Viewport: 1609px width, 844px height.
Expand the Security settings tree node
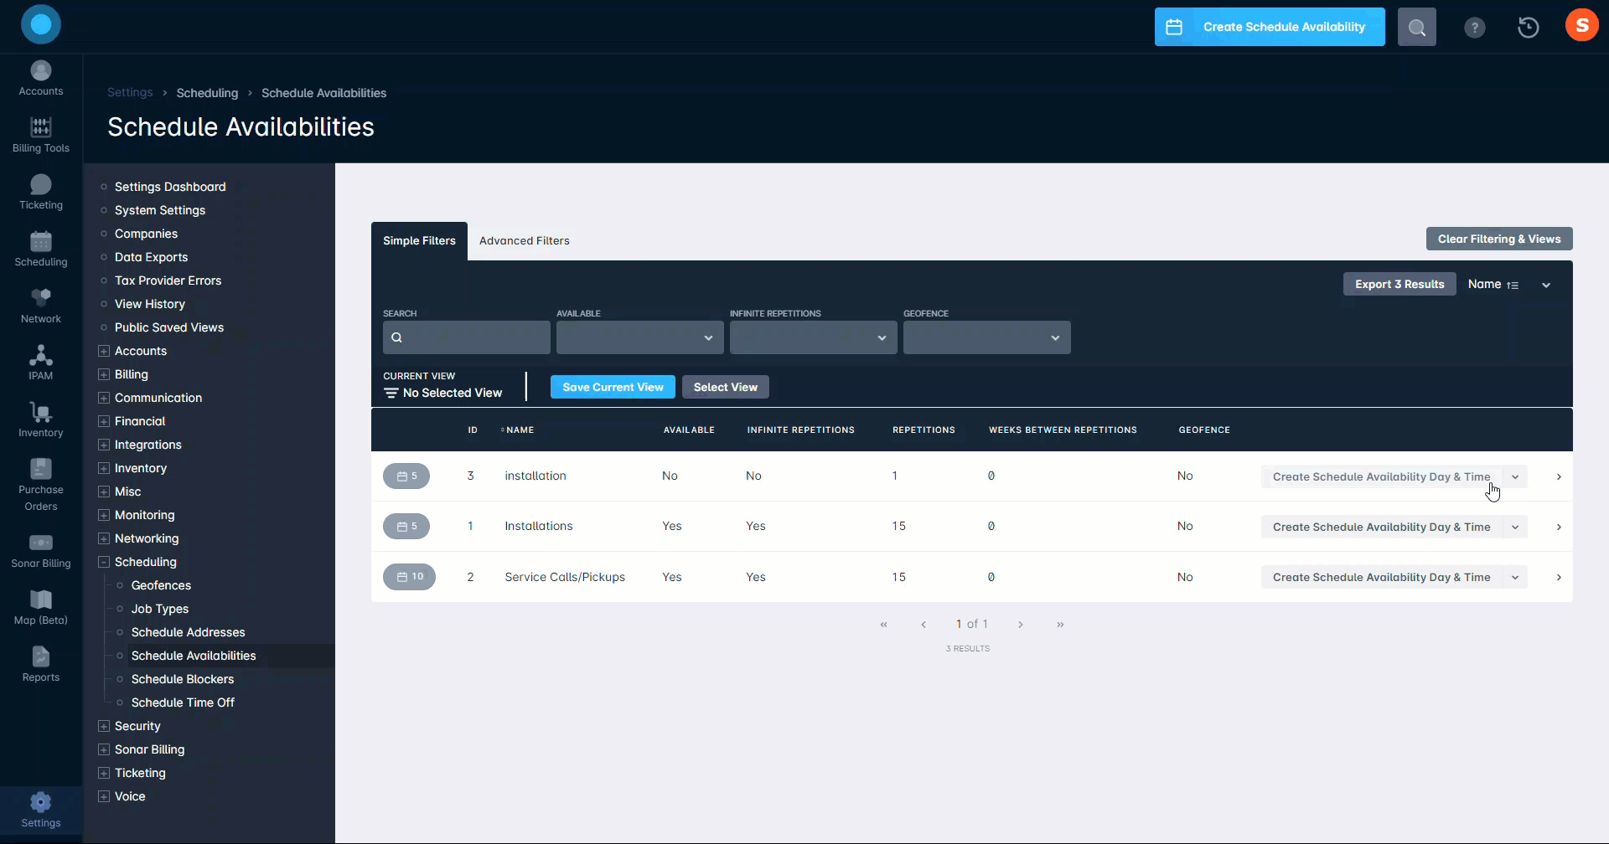pyautogui.click(x=104, y=726)
